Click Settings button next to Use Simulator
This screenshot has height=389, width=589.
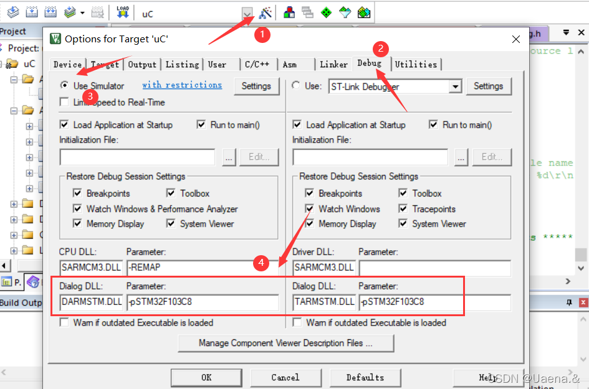(x=256, y=87)
